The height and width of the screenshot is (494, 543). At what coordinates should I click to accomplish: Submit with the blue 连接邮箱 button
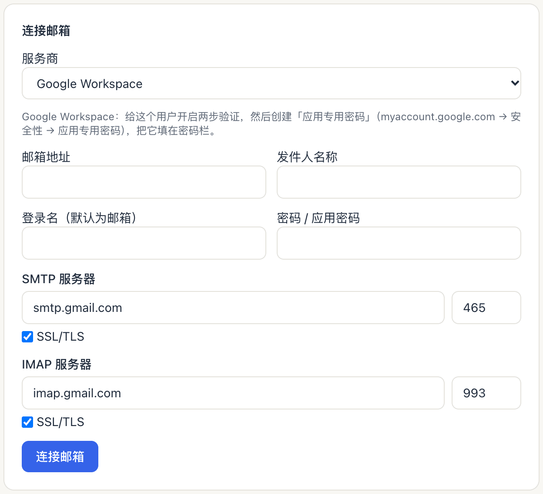point(60,457)
